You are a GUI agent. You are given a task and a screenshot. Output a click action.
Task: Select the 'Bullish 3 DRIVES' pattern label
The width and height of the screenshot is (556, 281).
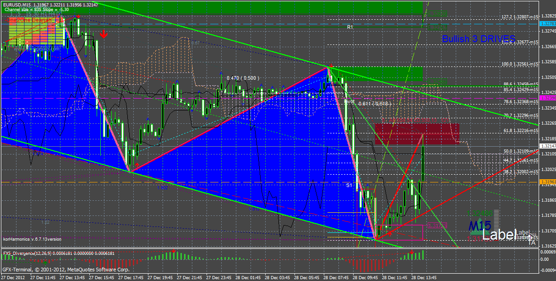(x=479, y=39)
